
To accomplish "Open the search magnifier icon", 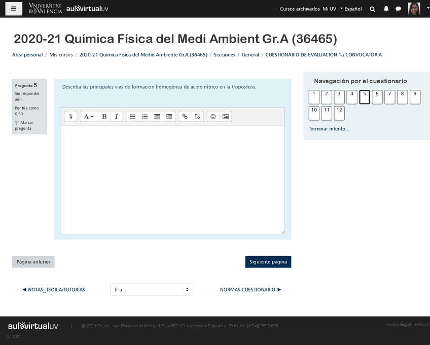I will point(372,9).
